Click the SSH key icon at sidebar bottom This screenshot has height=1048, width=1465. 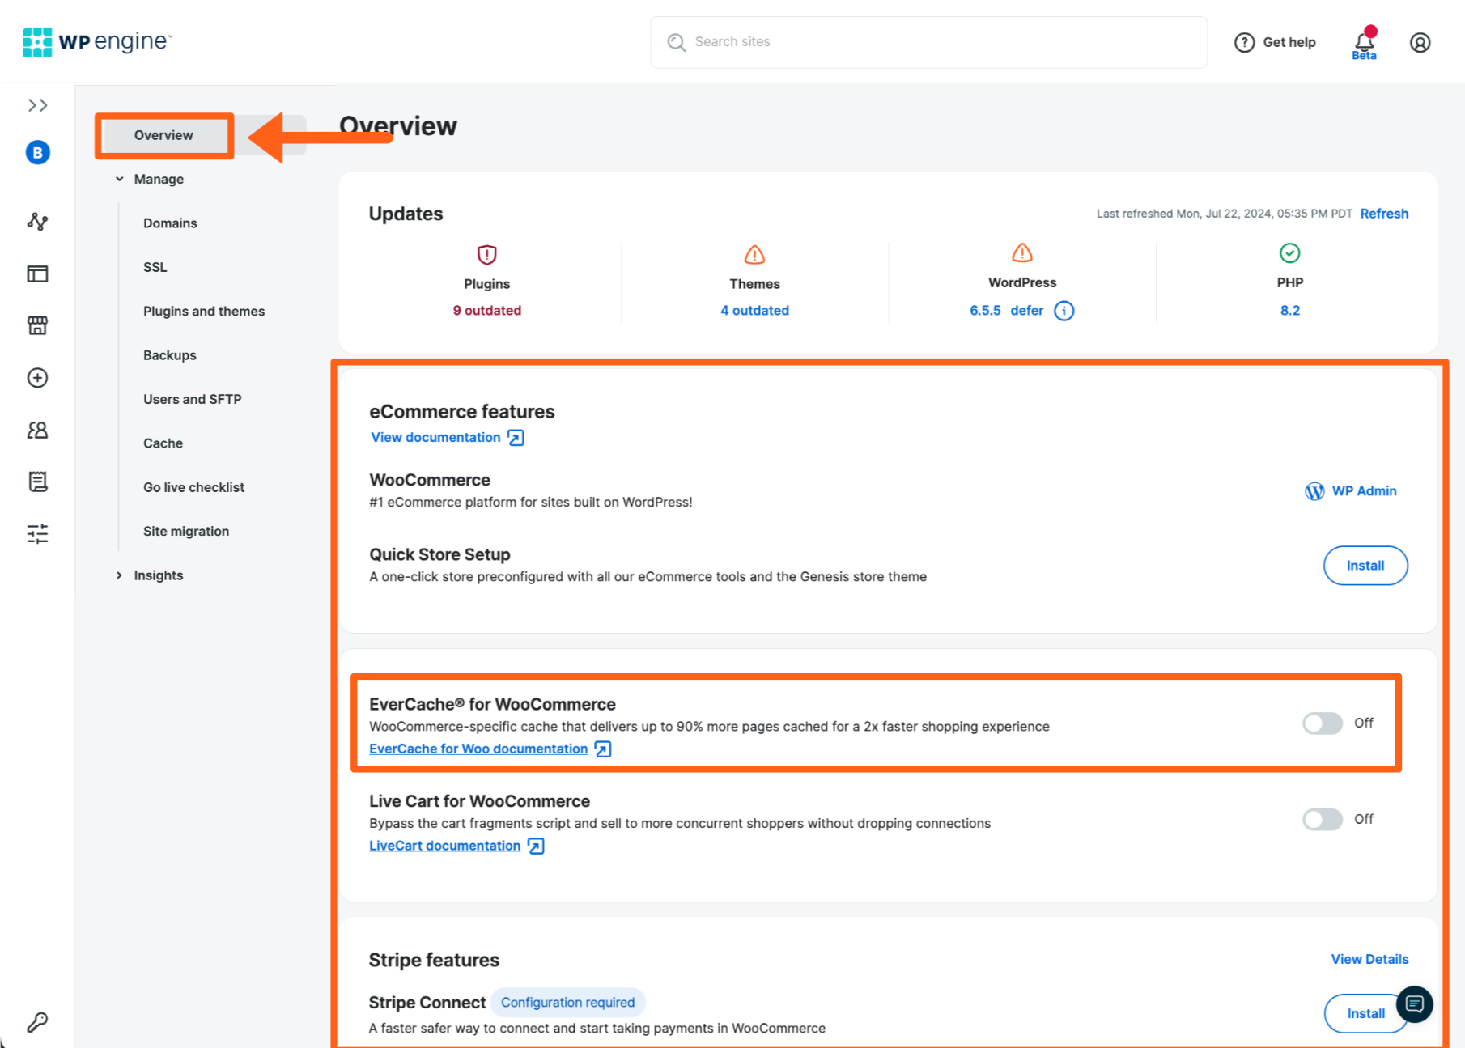(x=37, y=1021)
